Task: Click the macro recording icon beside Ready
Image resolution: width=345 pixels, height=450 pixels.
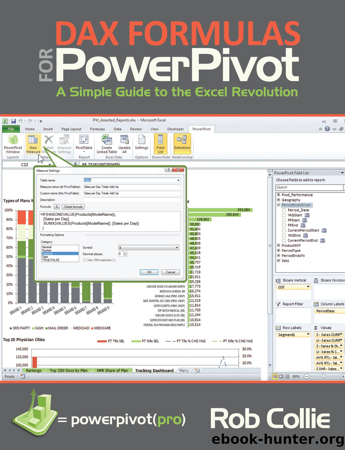Action: click(23, 376)
